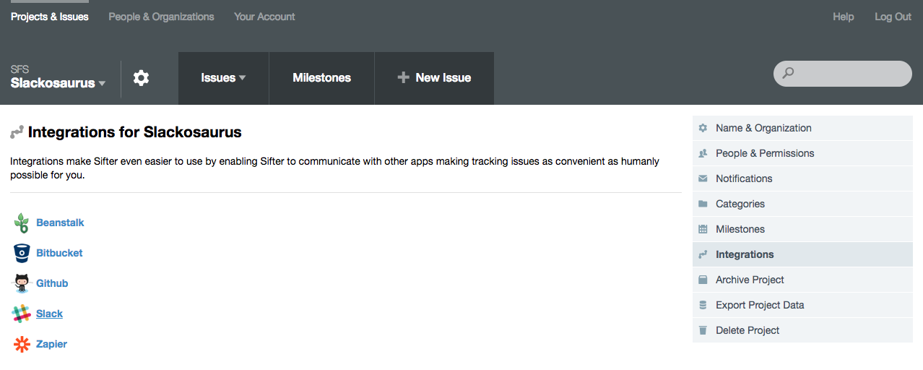923x370 pixels.
Task: Create a New Issue
Action: tap(434, 78)
